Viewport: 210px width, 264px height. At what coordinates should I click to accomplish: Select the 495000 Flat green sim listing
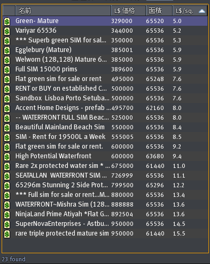click(105, 79)
